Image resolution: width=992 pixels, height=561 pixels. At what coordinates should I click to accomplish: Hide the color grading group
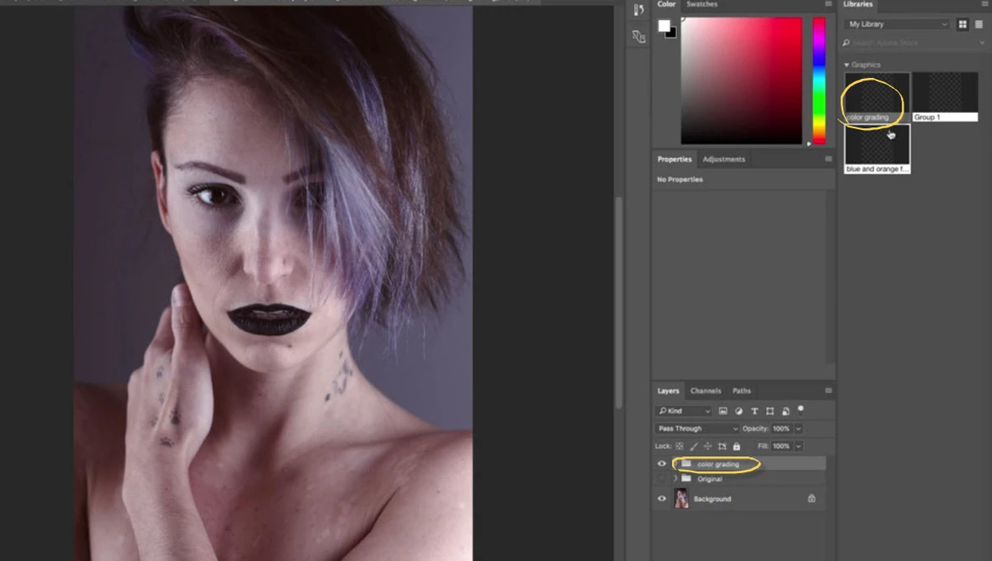tap(662, 464)
